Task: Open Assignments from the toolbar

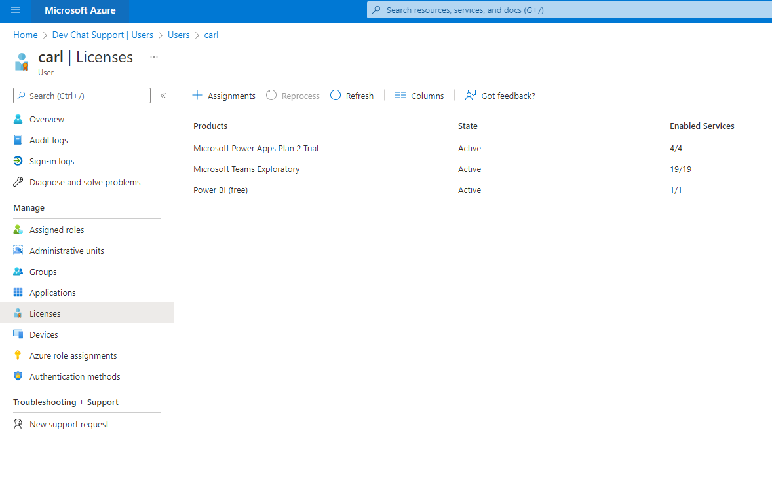Action: pyautogui.click(x=231, y=96)
